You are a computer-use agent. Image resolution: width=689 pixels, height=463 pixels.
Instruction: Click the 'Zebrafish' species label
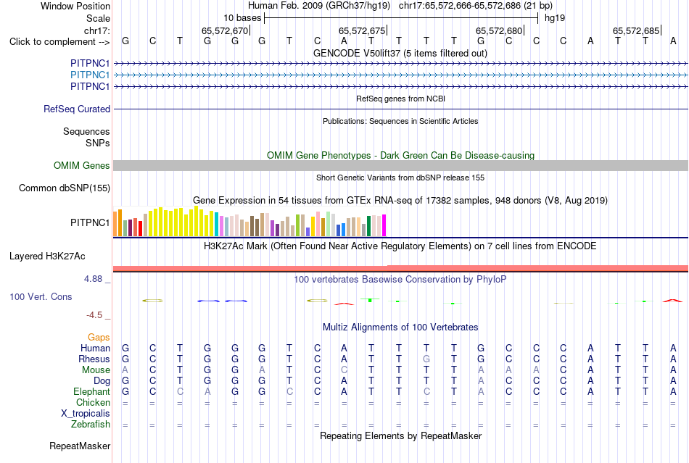91,425
